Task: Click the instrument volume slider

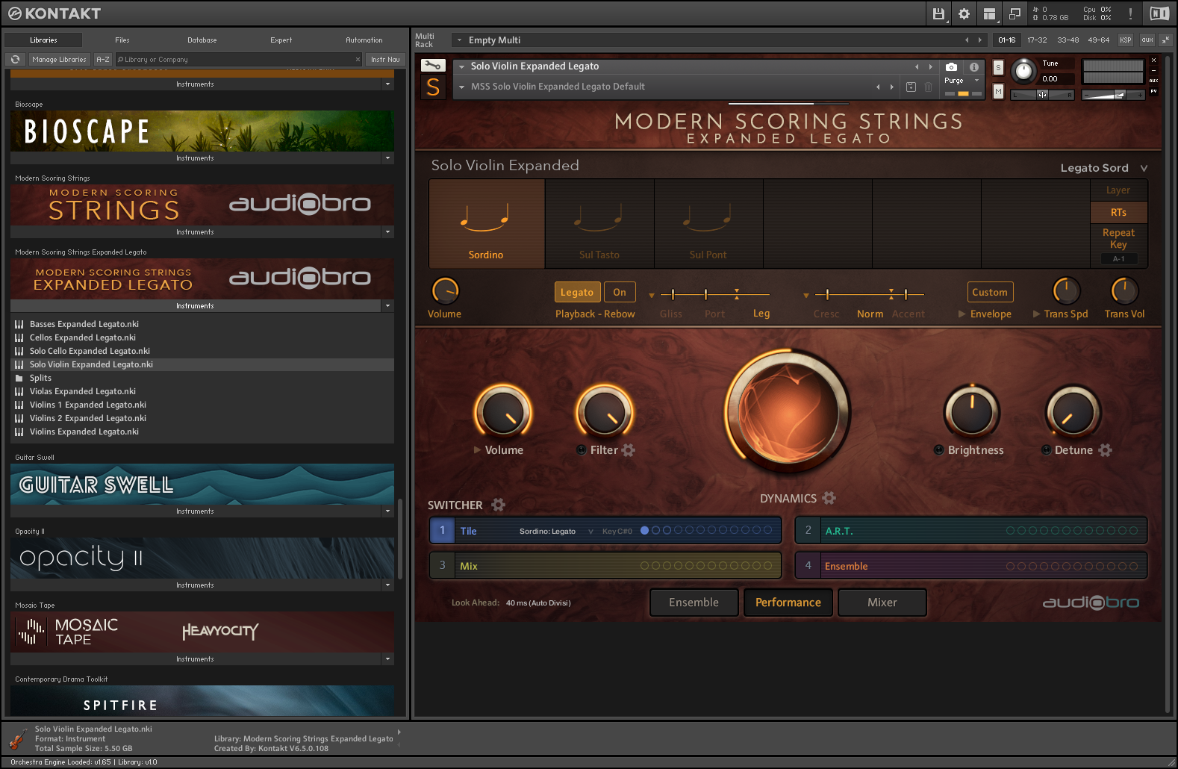Action: click(x=1113, y=95)
